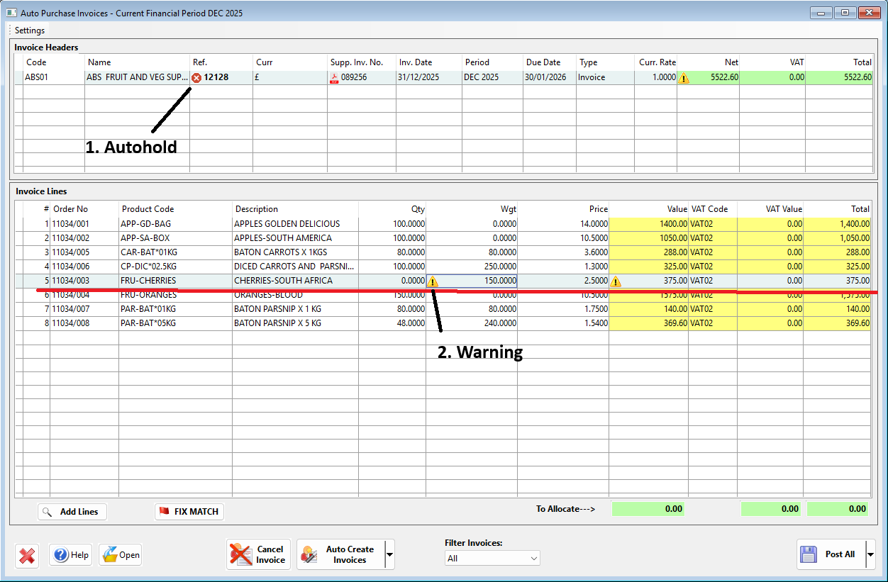This screenshot has height=582, width=888.
Task: Select the APP-GD-BAG product code cell
Action: click(x=174, y=224)
